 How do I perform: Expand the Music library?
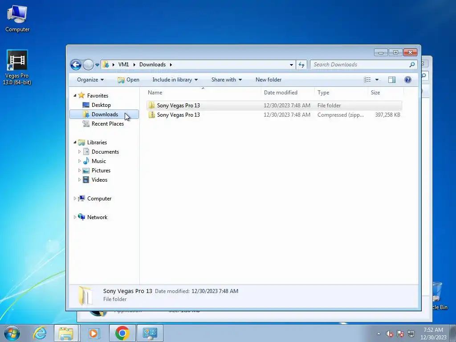(x=79, y=161)
